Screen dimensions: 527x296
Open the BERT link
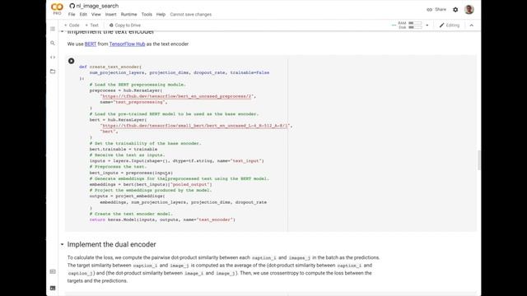pos(91,44)
